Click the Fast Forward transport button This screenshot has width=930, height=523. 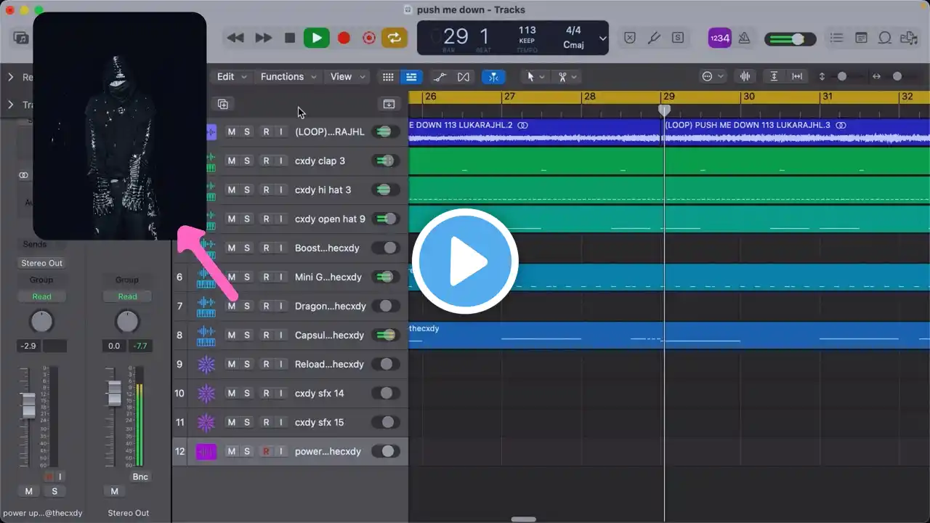click(x=264, y=38)
